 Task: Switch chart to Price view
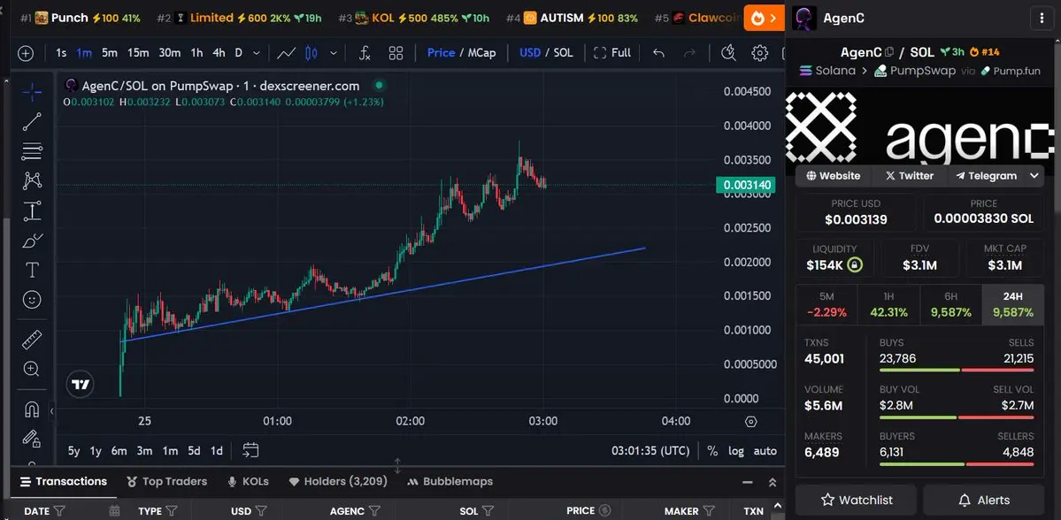pos(441,53)
